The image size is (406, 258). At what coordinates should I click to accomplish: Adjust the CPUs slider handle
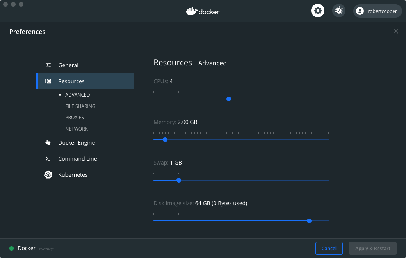(228, 99)
